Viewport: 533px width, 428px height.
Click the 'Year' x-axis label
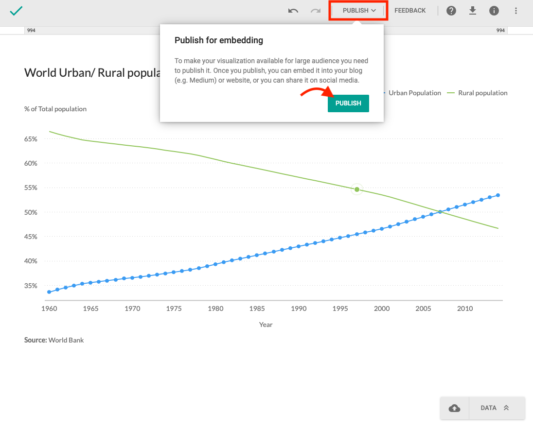[266, 325]
